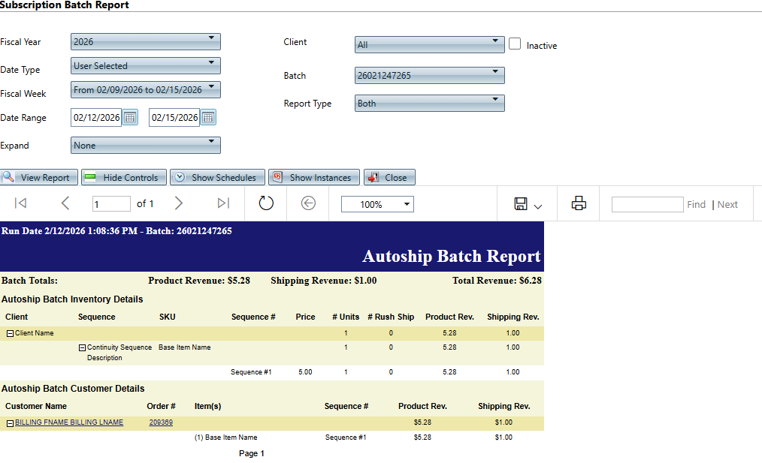Collapse the Client Name row
This screenshot has height=463, width=762.
(x=10, y=333)
